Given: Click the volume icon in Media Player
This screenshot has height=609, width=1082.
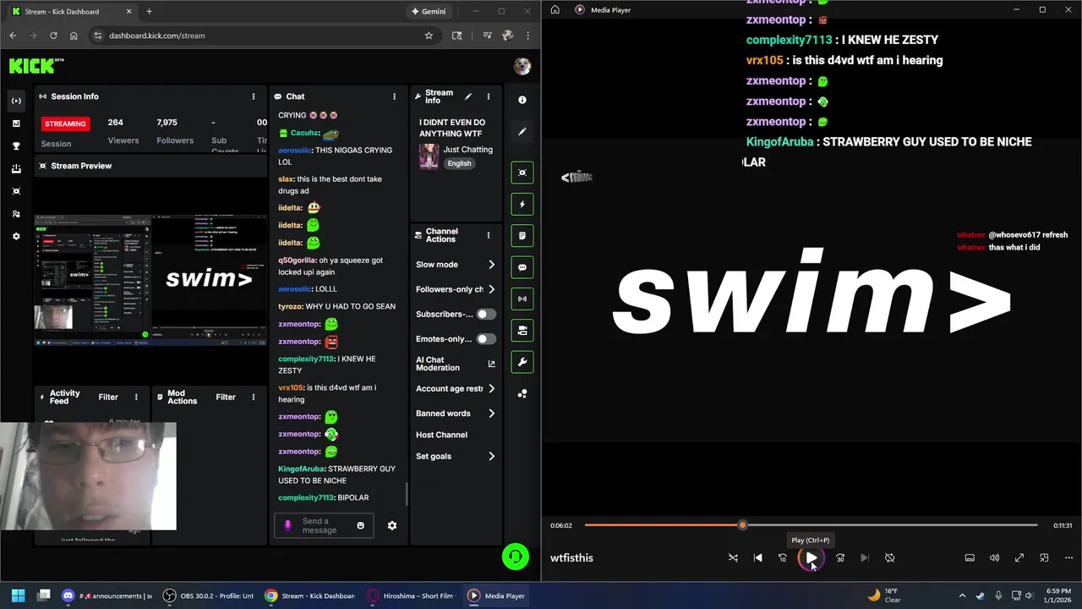Looking at the screenshot, I should click(x=994, y=557).
